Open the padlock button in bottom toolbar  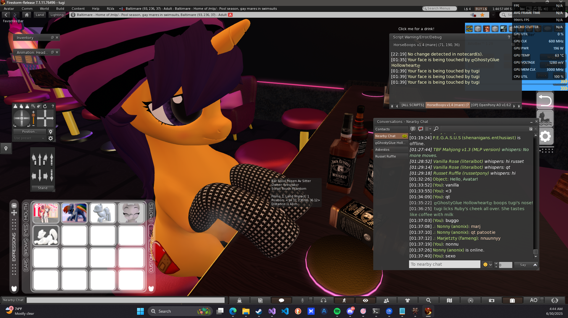(x=239, y=300)
